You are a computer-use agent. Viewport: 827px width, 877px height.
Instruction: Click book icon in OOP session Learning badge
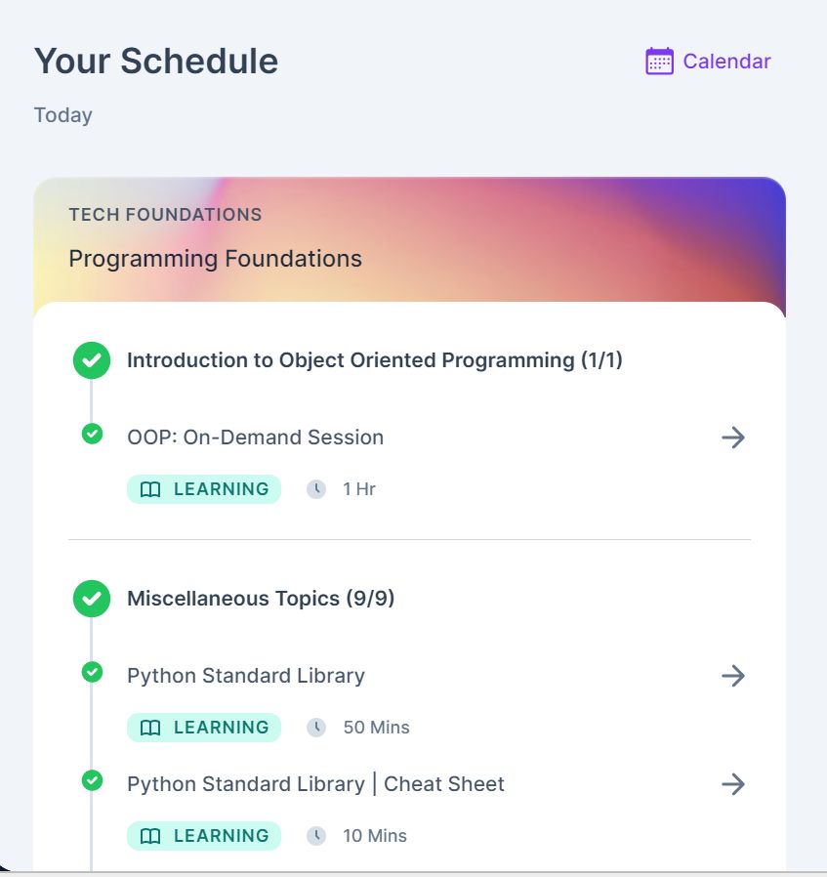pyautogui.click(x=150, y=489)
